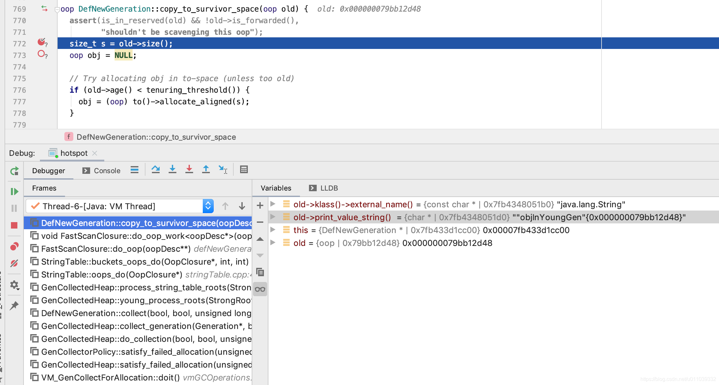Expand the 'this' variable node
This screenshot has width=719, height=385.
[x=273, y=230]
